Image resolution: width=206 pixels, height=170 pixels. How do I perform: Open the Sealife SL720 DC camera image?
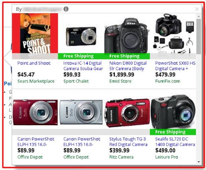pos(173,112)
